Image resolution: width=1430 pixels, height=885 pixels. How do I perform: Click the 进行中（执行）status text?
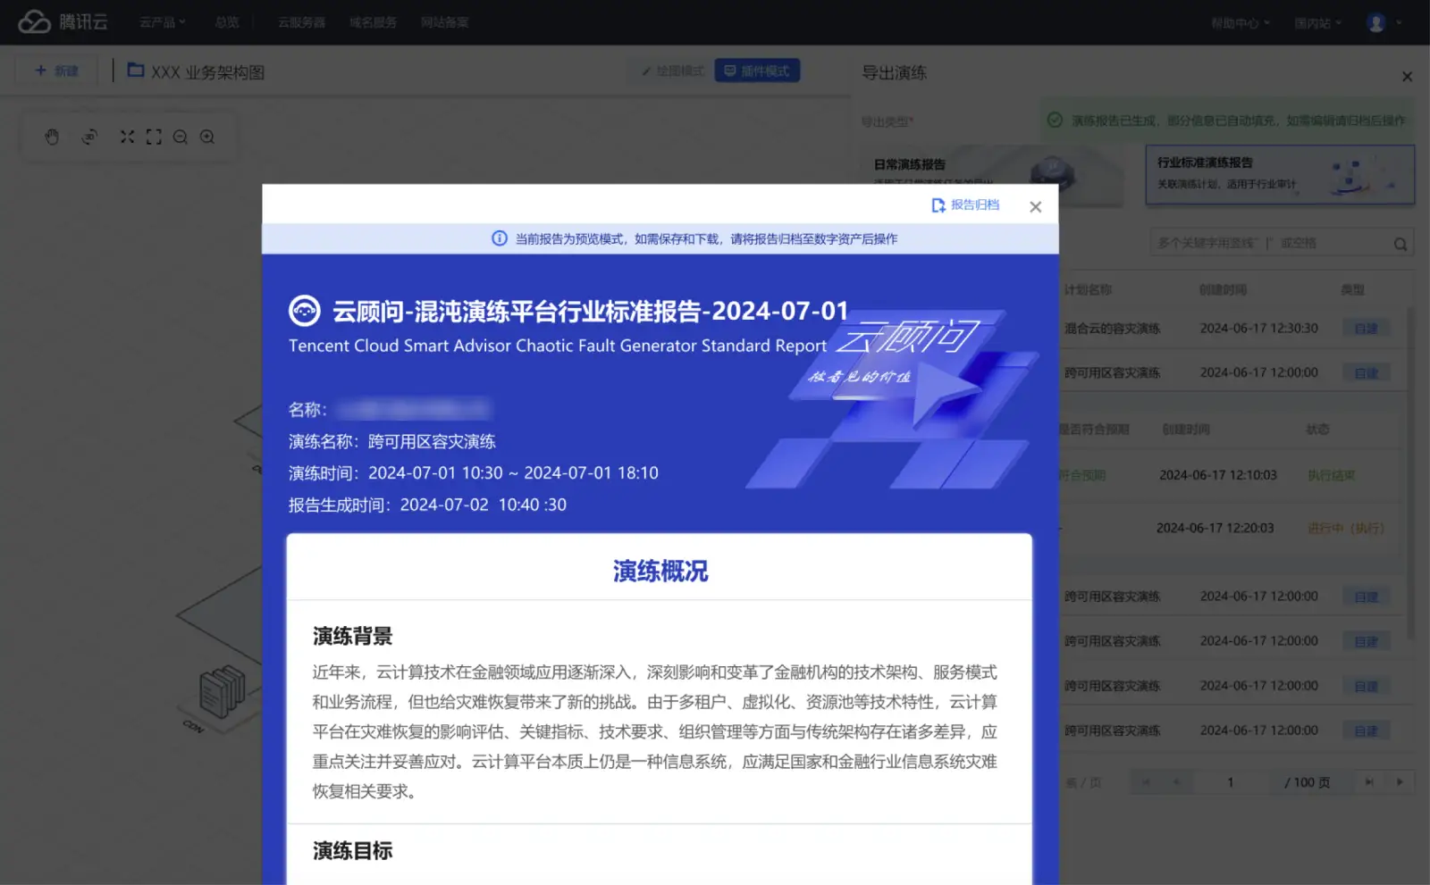(1346, 529)
